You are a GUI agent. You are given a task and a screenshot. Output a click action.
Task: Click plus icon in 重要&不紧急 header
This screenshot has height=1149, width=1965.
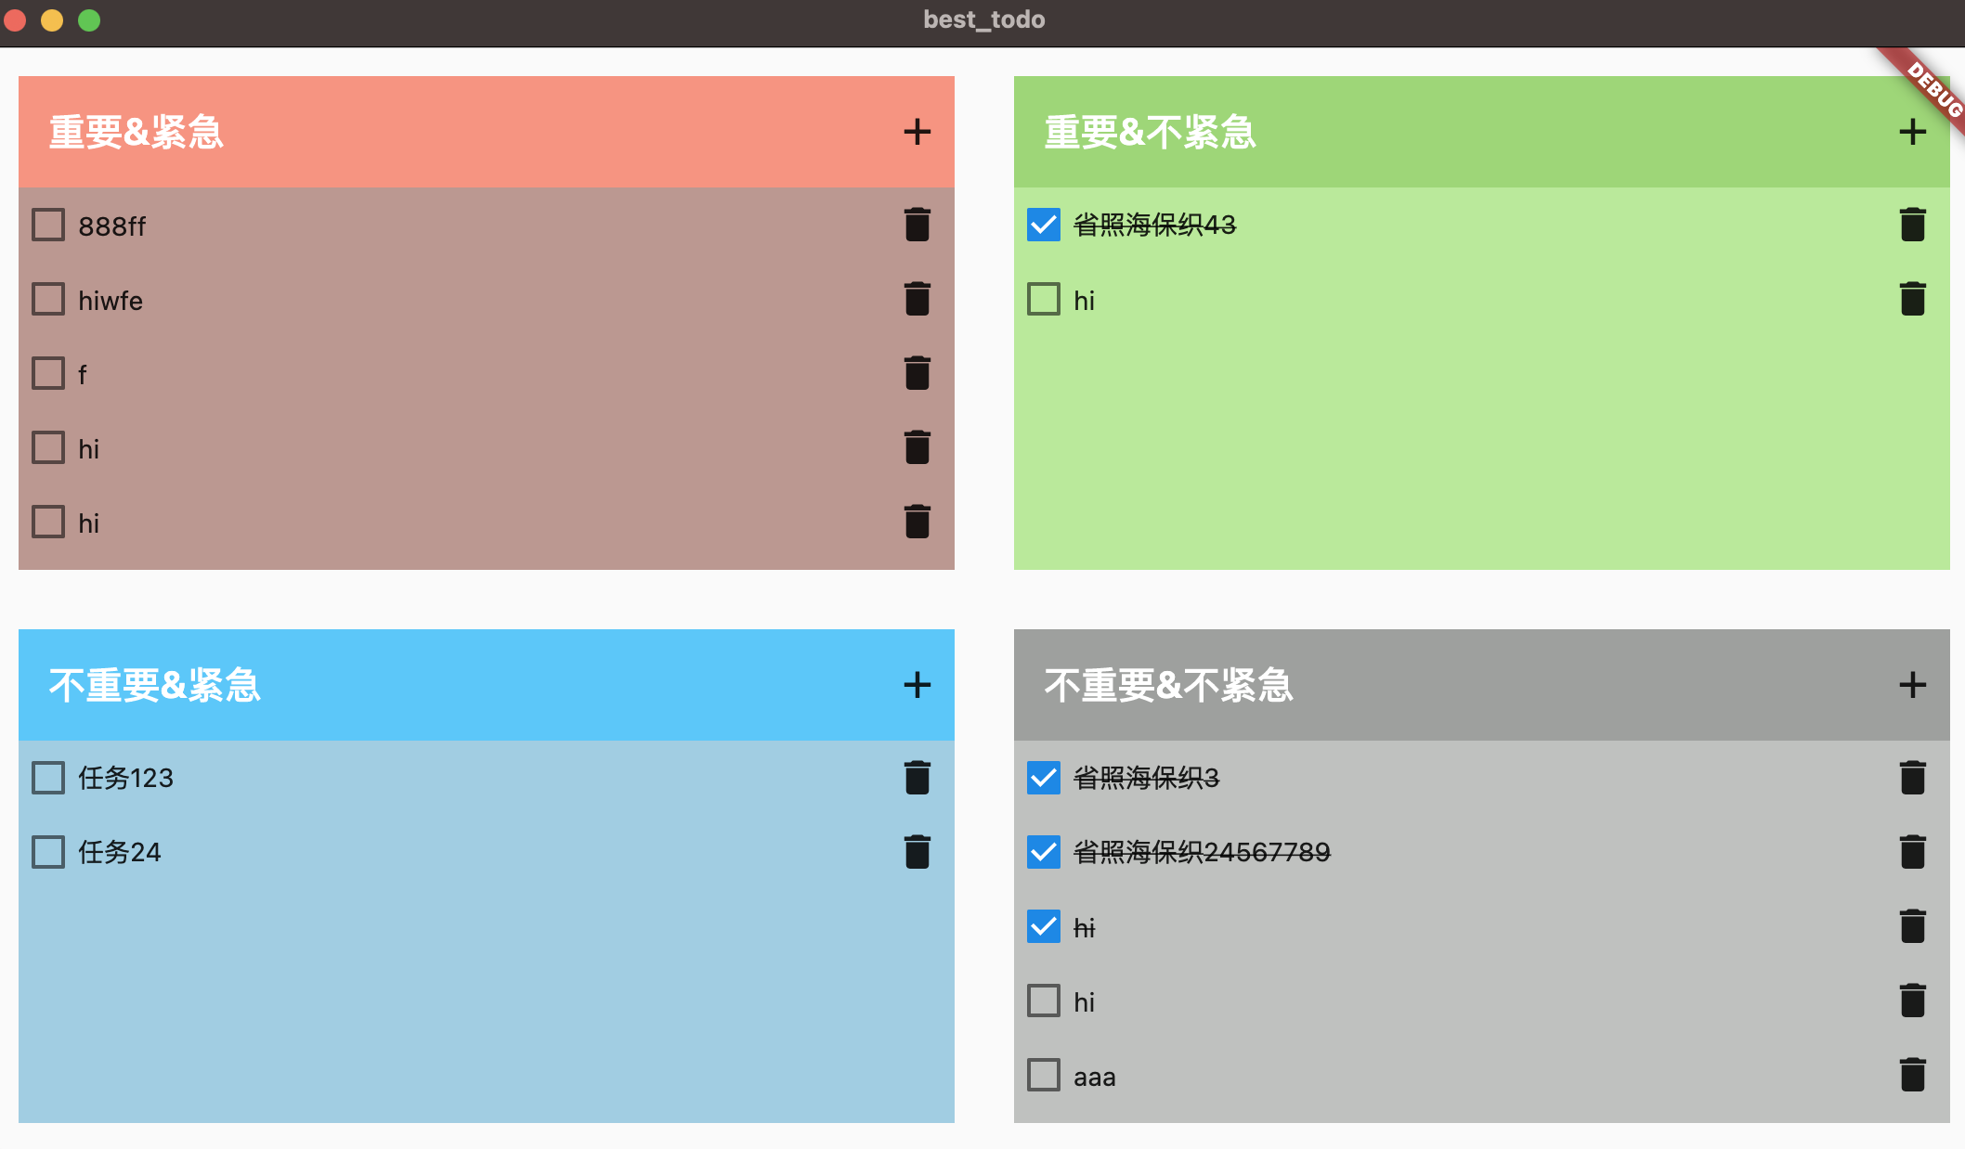pos(1912,132)
